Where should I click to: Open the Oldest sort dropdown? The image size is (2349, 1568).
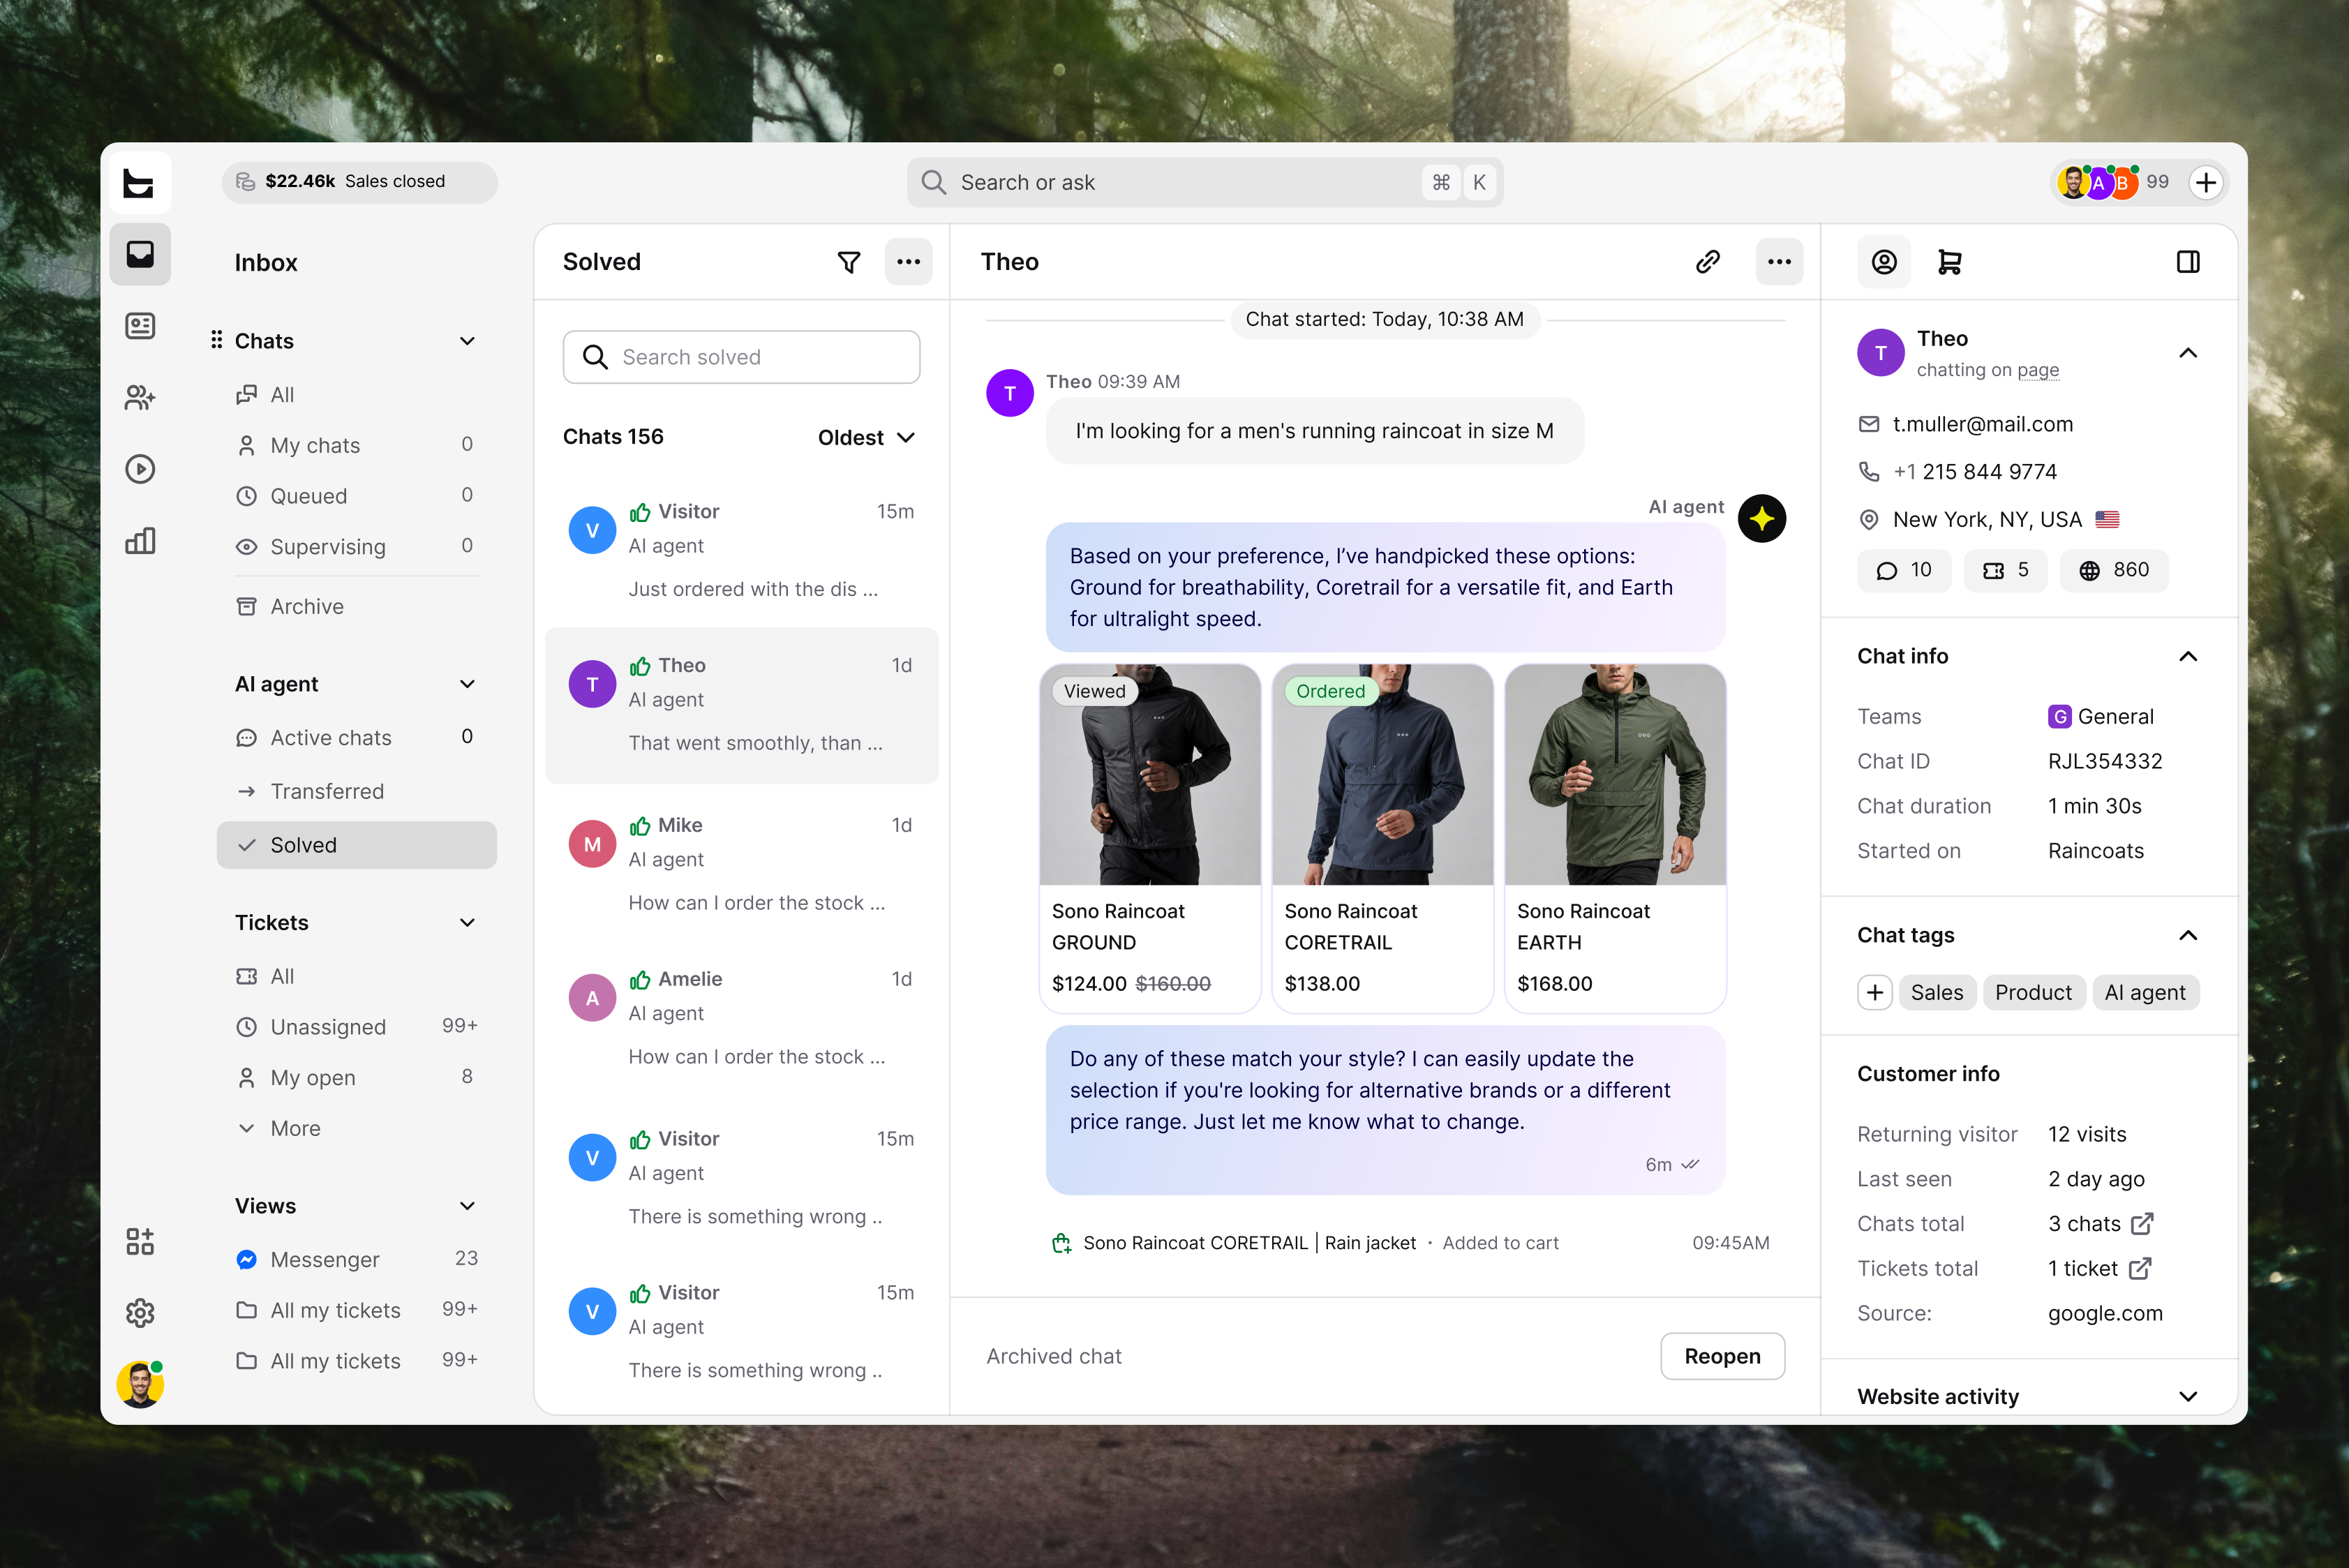(x=866, y=437)
